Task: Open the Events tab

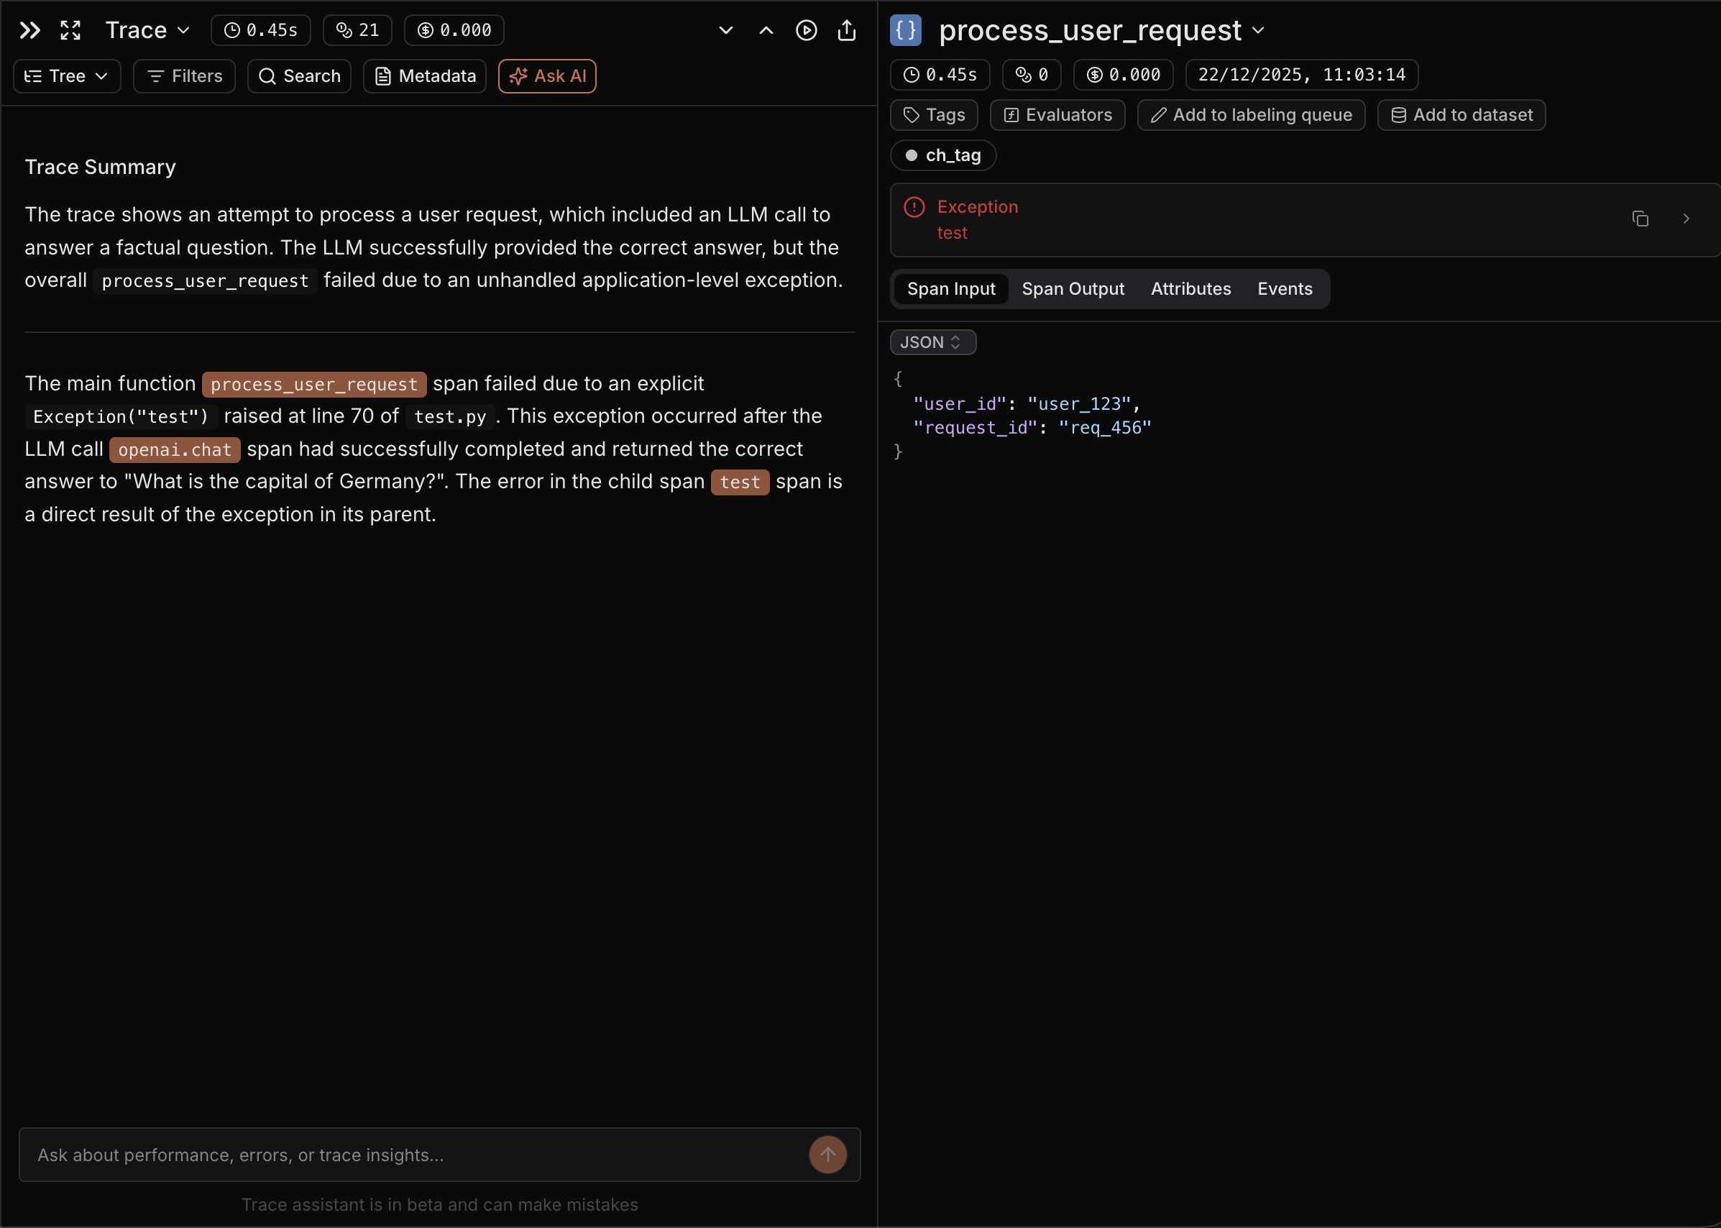Action: 1284,289
